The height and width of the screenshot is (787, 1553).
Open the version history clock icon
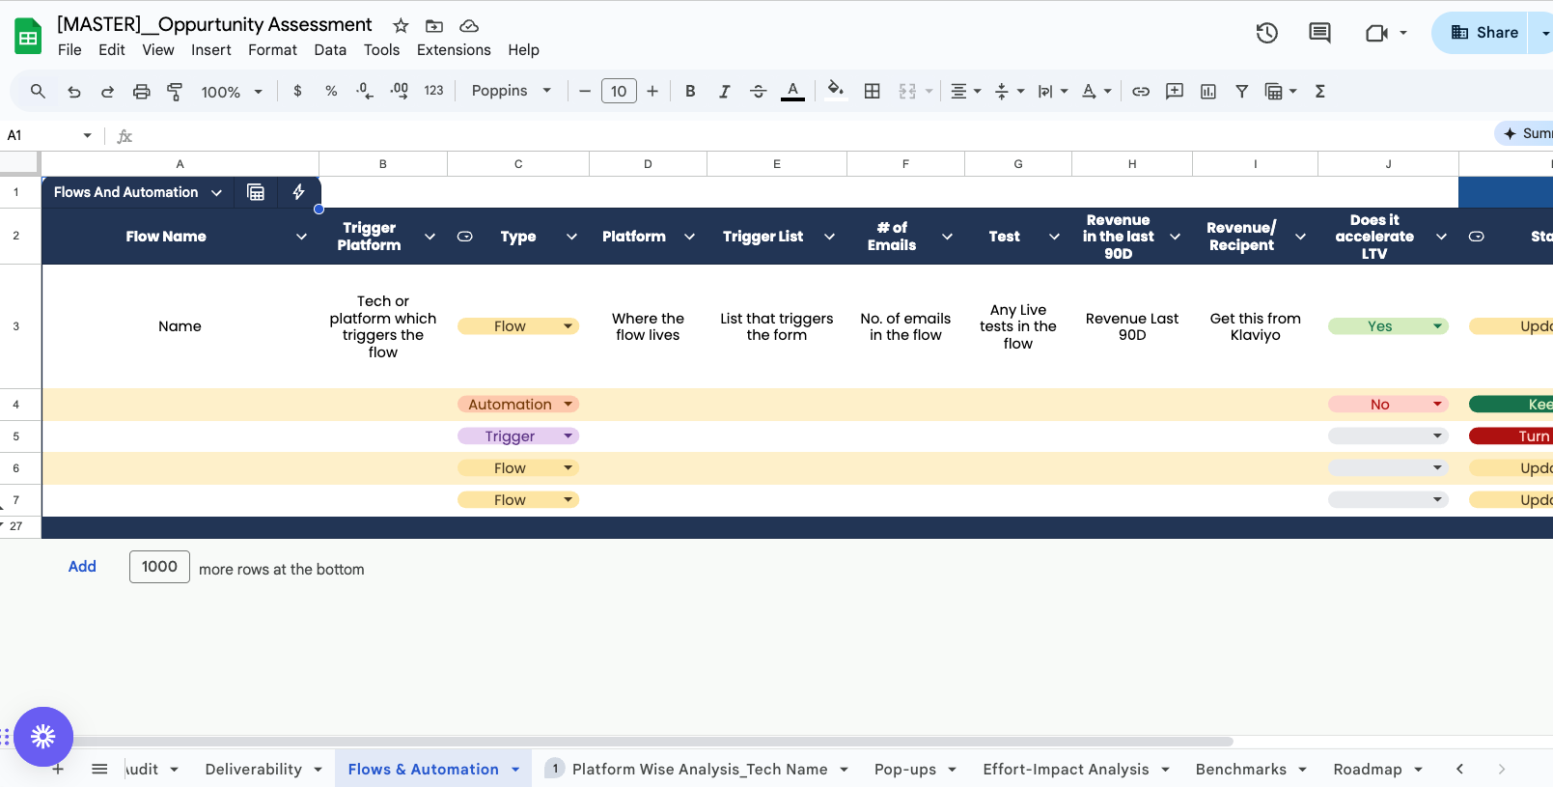(x=1266, y=33)
